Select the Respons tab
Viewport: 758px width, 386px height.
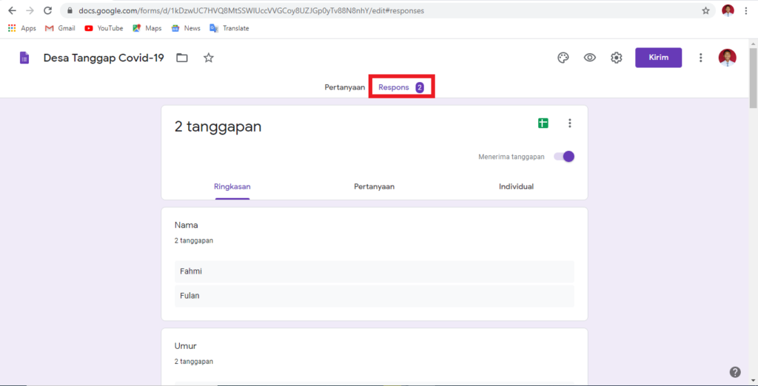(x=401, y=87)
